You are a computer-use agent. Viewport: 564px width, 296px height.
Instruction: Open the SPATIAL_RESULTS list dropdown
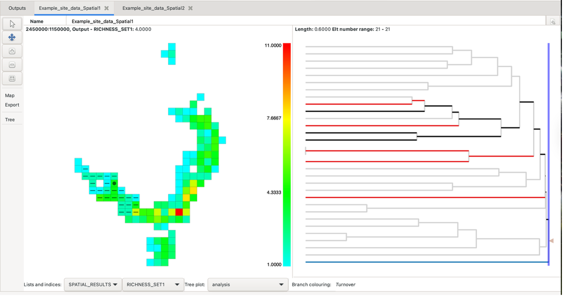coord(93,285)
